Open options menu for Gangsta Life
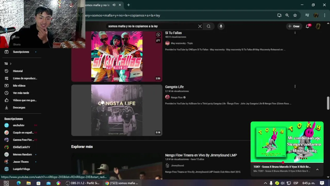This screenshot has height=186, width=330. (x=295, y=86)
